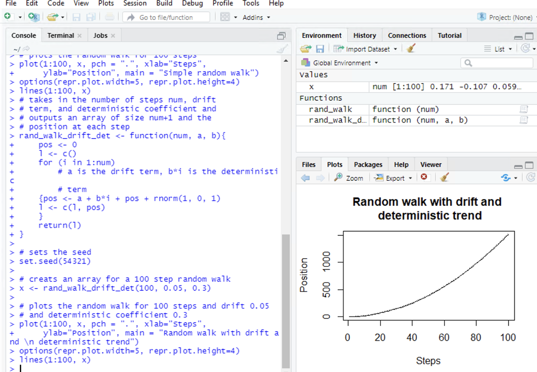Open a new R script file
The height and width of the screenshot is (372, 537).
pyautogui.click(x=8, y=16)
